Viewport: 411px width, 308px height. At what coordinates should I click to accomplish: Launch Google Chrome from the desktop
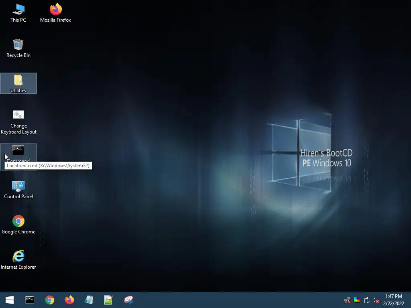click(18, 225)
